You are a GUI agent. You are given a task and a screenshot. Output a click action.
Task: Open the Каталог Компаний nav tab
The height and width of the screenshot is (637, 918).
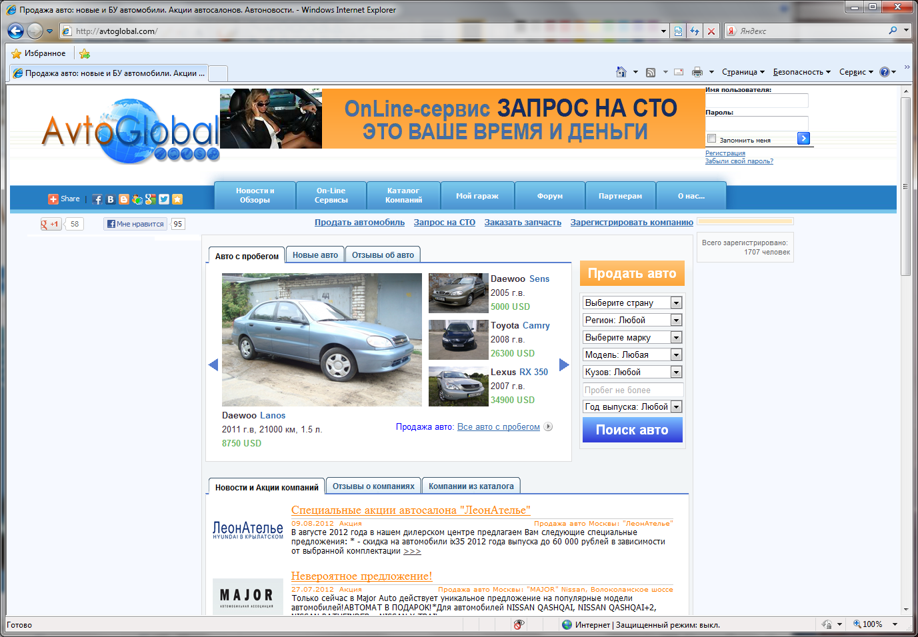pyautogui.click(x=403, y=195)
